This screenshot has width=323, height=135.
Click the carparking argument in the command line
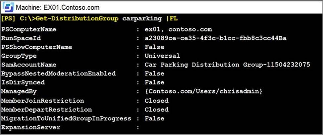click(x=142, y=19)
